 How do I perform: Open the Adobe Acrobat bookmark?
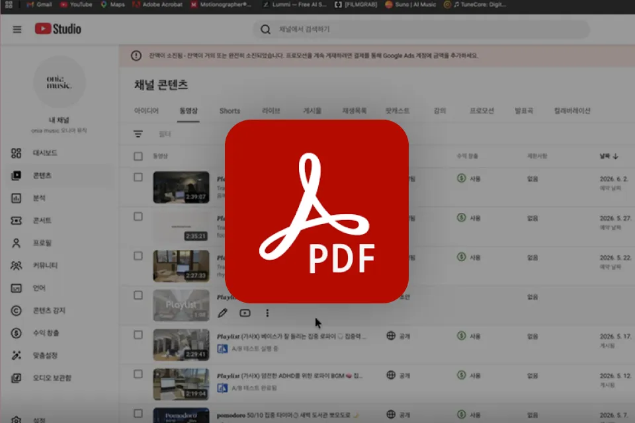(x=157, y=5)
